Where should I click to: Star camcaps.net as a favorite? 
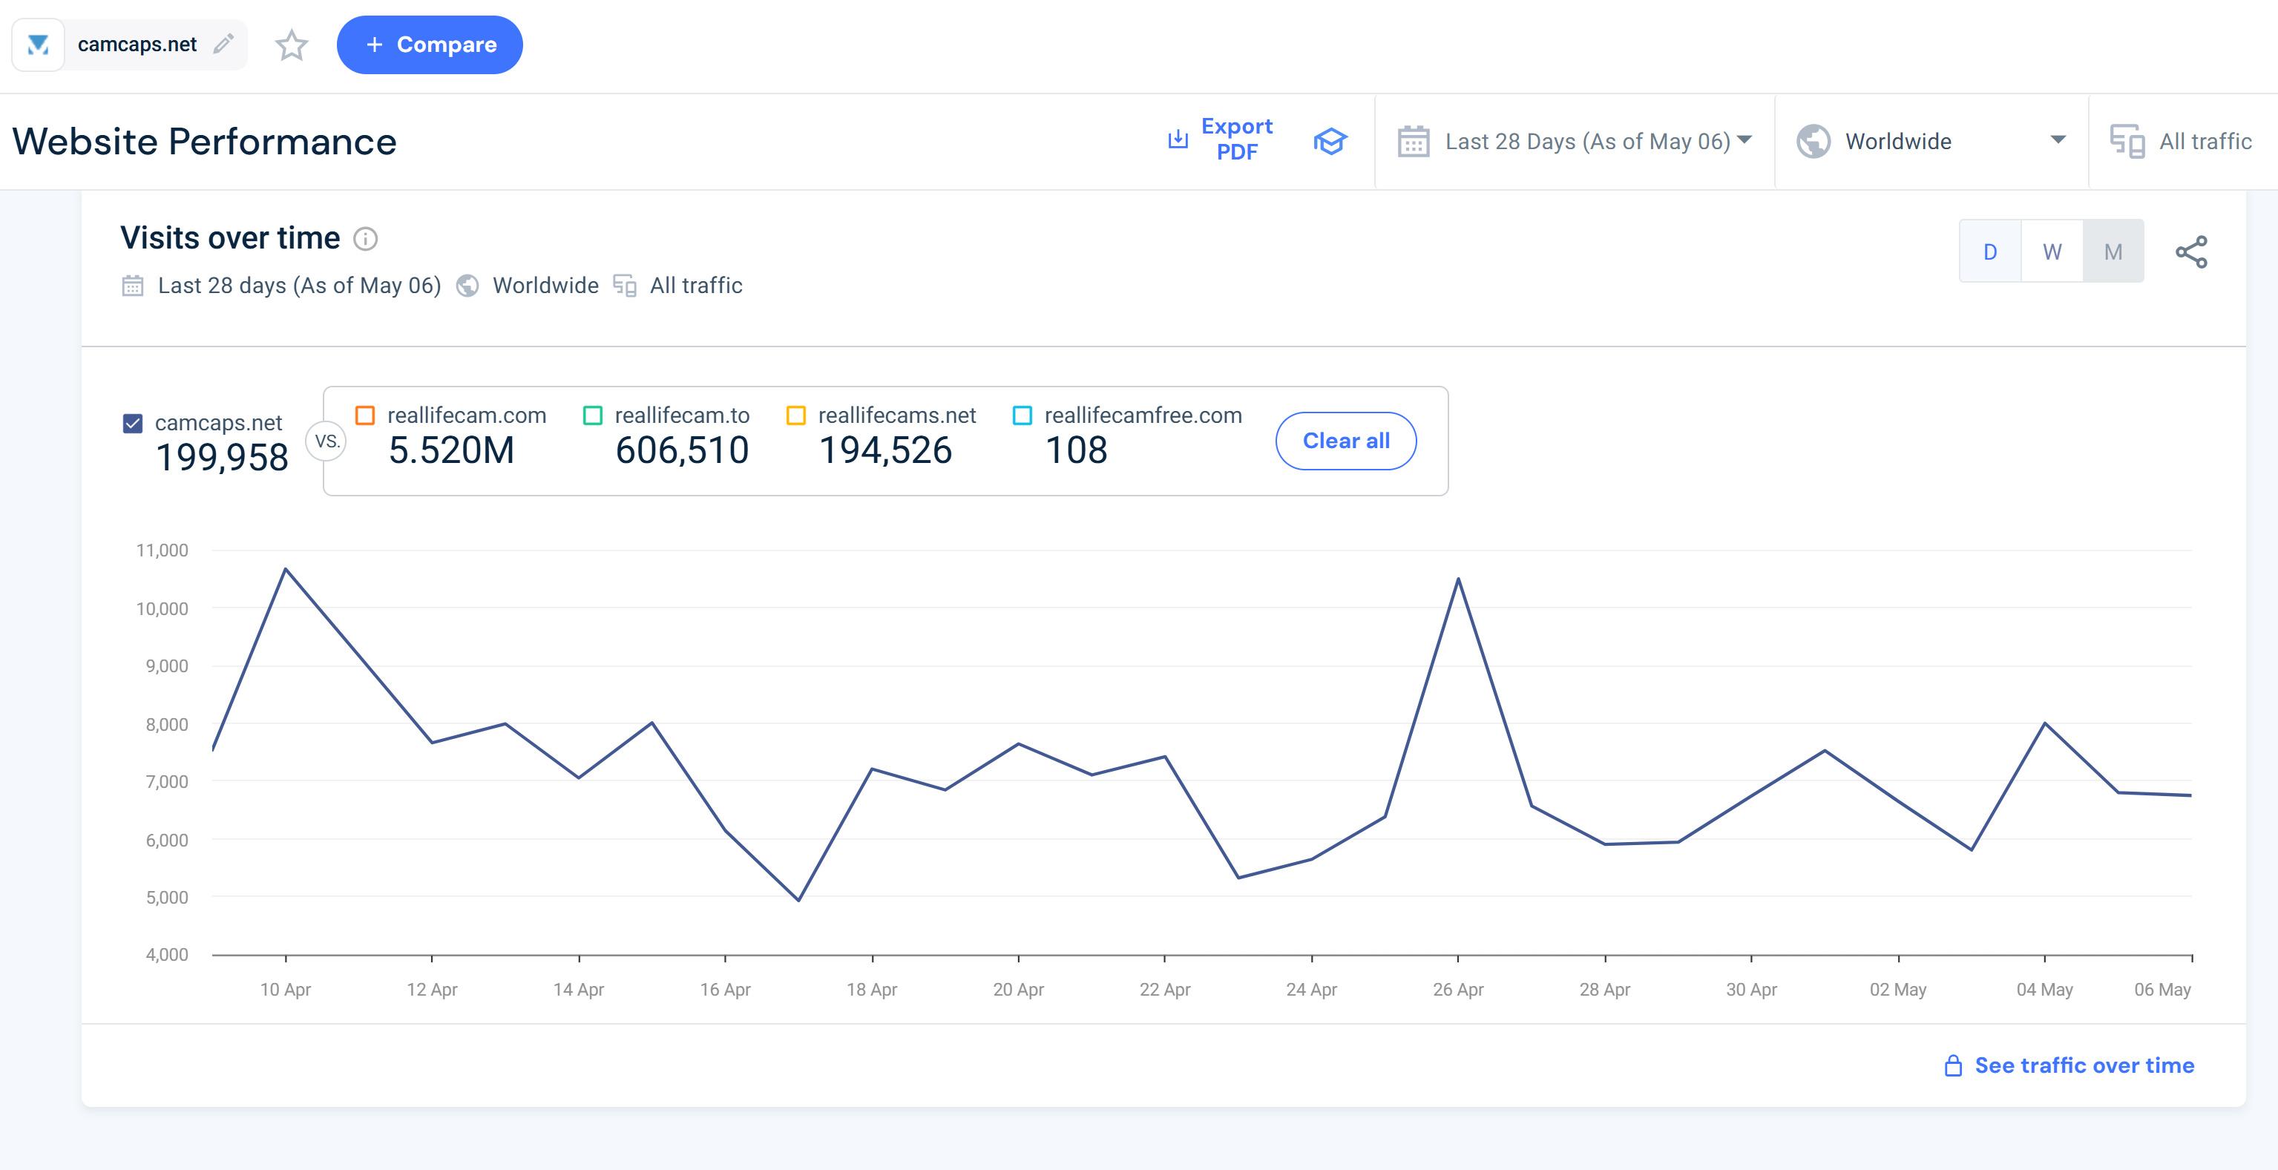291,45
